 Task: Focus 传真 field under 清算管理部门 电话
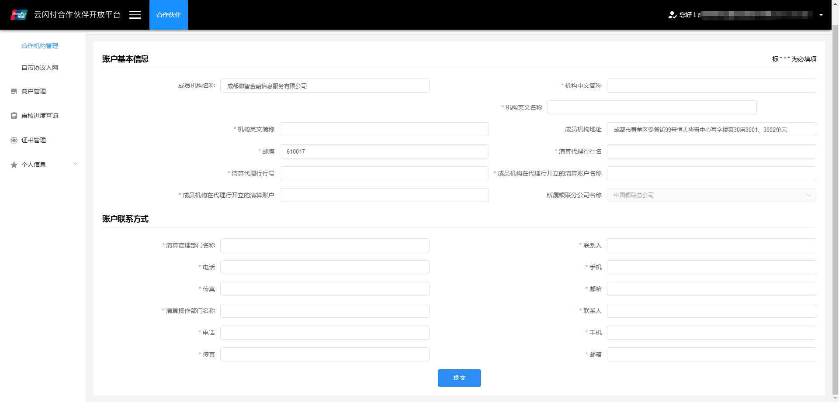pyautogui.click(x=325, y=289)
